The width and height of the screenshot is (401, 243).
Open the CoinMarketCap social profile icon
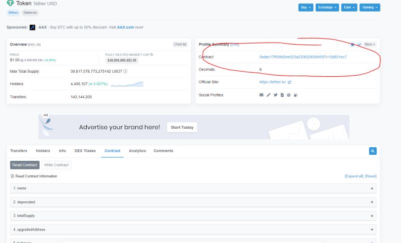[289, 95]
